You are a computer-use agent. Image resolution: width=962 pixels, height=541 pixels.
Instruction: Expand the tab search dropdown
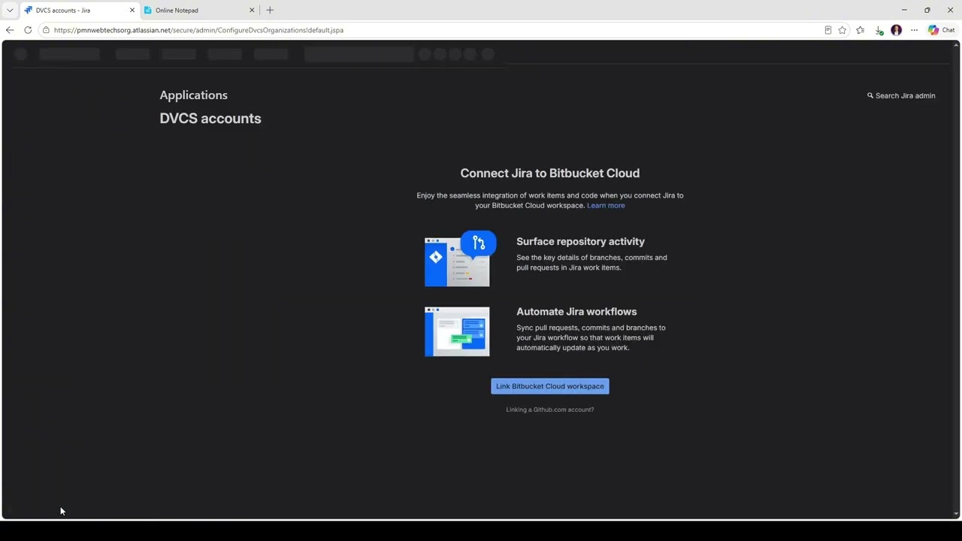point(10,11)
